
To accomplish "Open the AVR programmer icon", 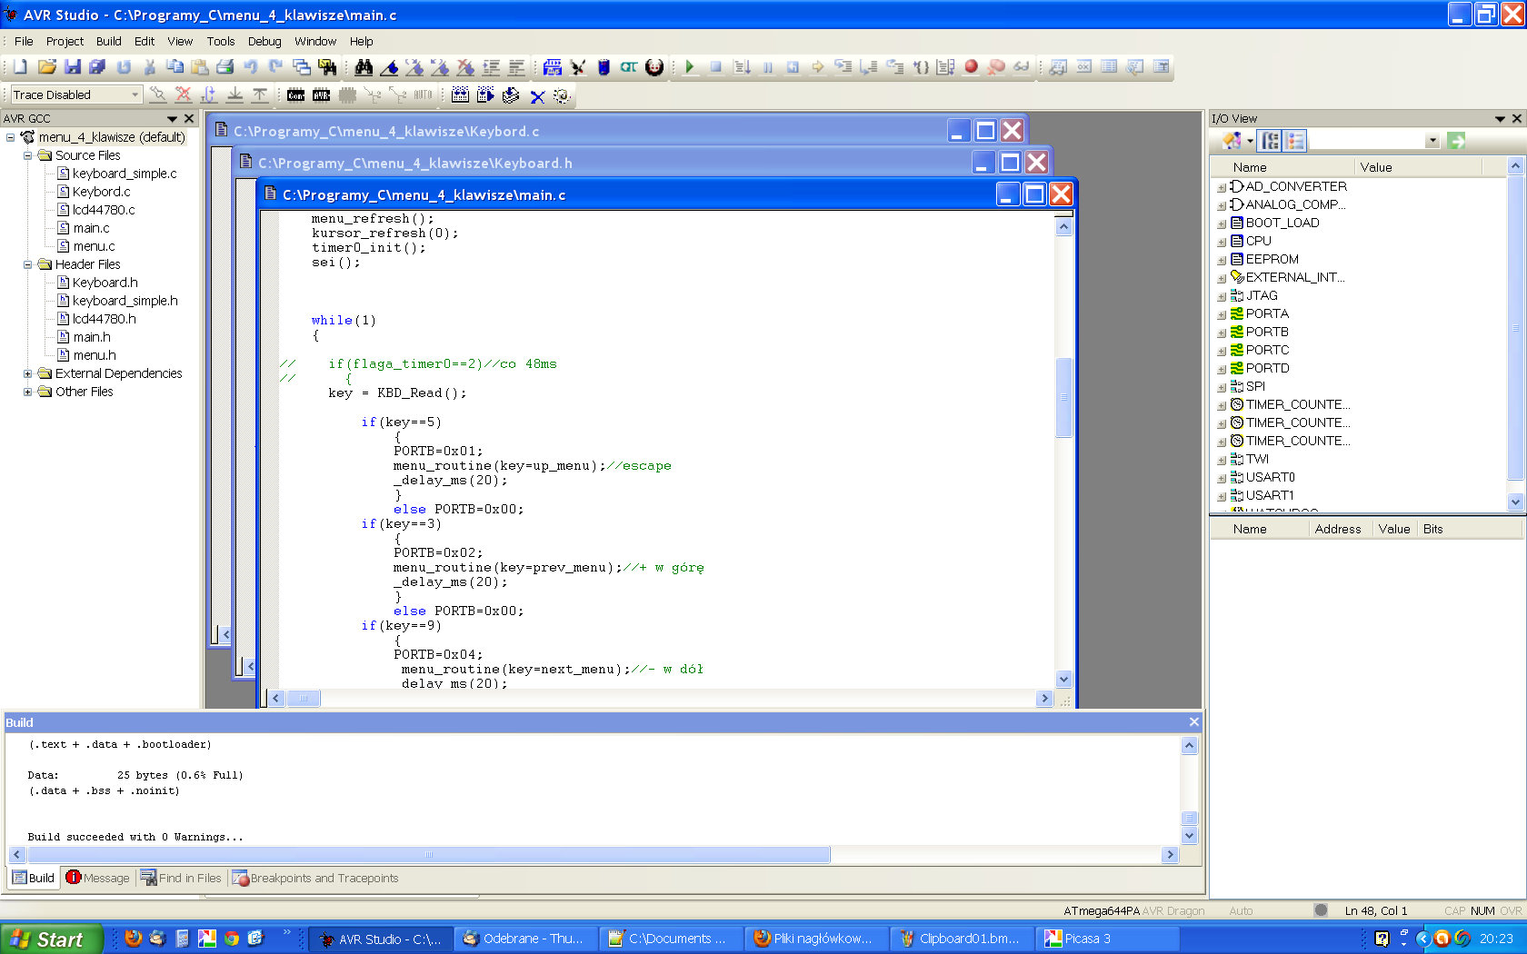I will (322, 94).
